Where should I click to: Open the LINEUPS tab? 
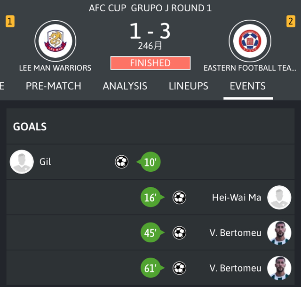(189, 86)
